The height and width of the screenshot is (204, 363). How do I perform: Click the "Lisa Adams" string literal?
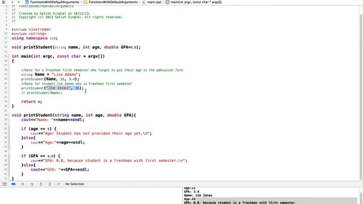(65, 74)
